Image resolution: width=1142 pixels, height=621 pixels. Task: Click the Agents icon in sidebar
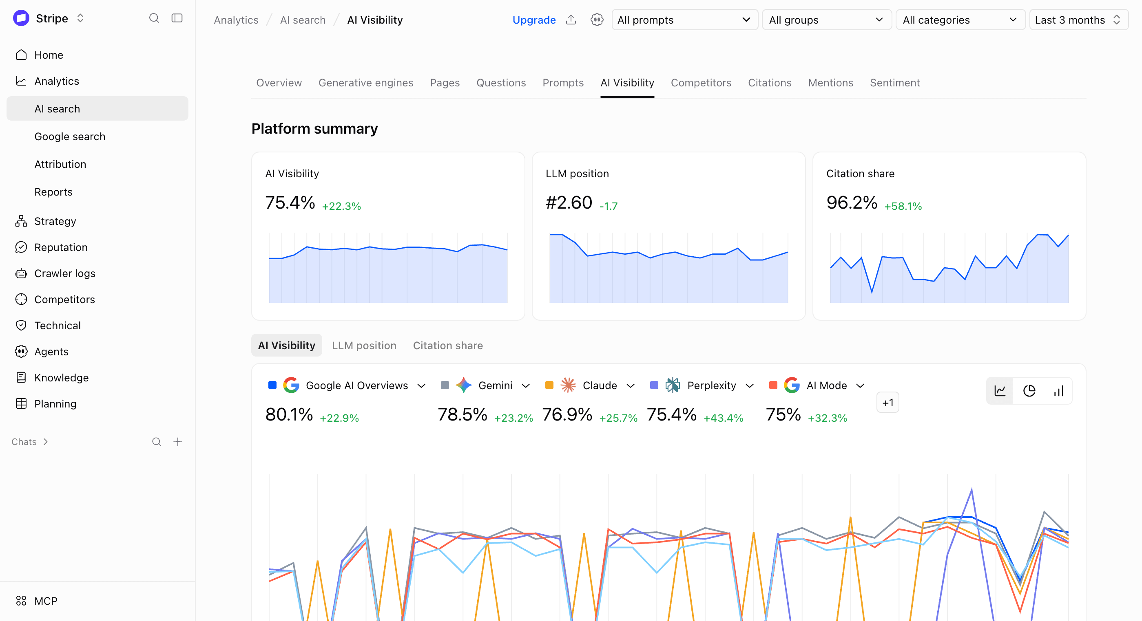(x=21, y=352)
